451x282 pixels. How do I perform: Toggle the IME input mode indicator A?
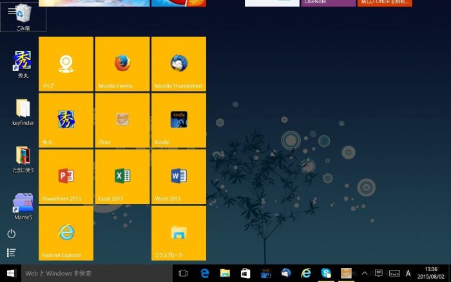point(408,274)
